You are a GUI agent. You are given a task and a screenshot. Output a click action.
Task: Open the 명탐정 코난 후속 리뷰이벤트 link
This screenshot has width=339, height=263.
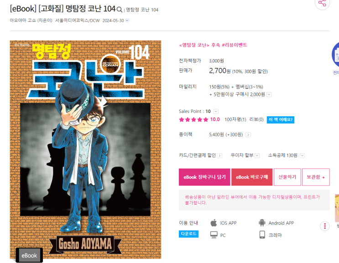213,45
